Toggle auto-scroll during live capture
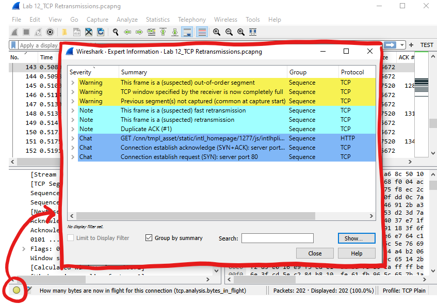 click(187, 32)
